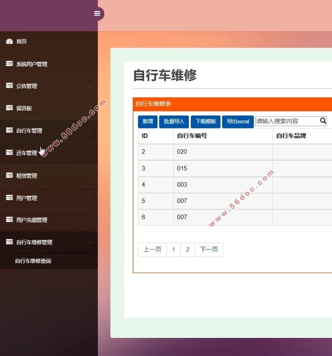
Task: Click the 批量导入 button
Action: tap(174, 122)
